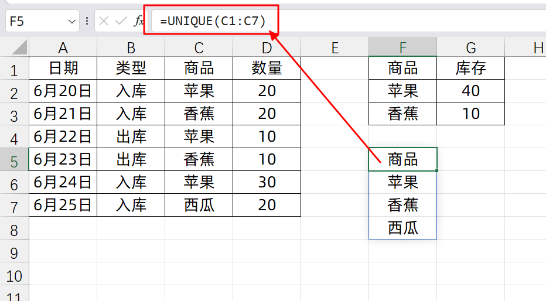Click cell G3 with value 10
The height and width of the screenshot is (301, 546).
(x=470, y=114)
